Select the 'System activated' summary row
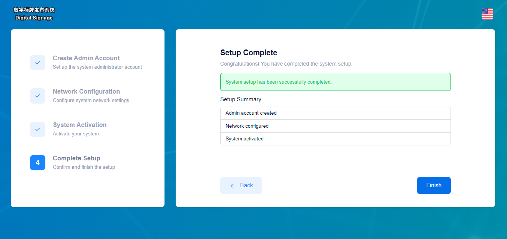Screen dimensions: 507x239 click(335, 139)
